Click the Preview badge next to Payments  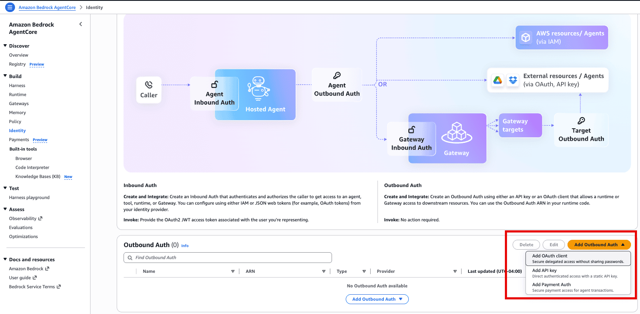click(x=40, y=140)
